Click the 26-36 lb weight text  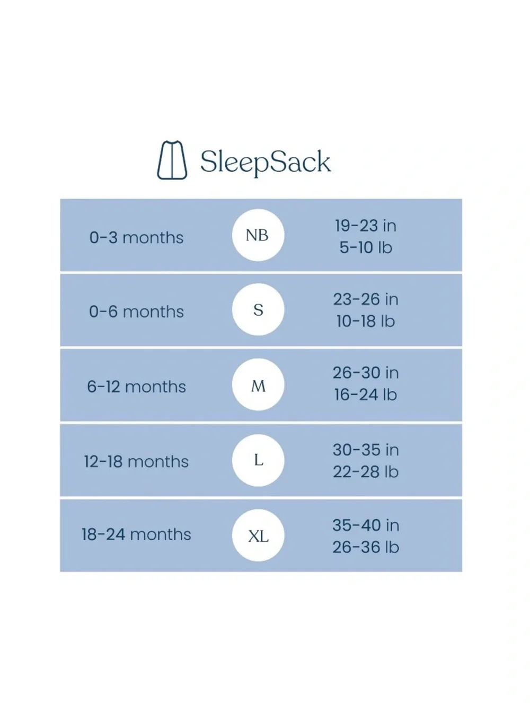(x=366, y=547)
